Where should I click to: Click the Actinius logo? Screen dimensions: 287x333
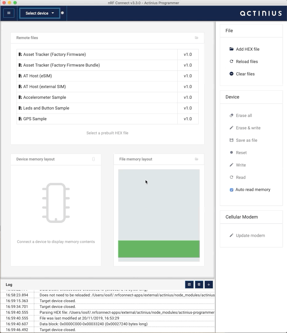click(261, 13)
